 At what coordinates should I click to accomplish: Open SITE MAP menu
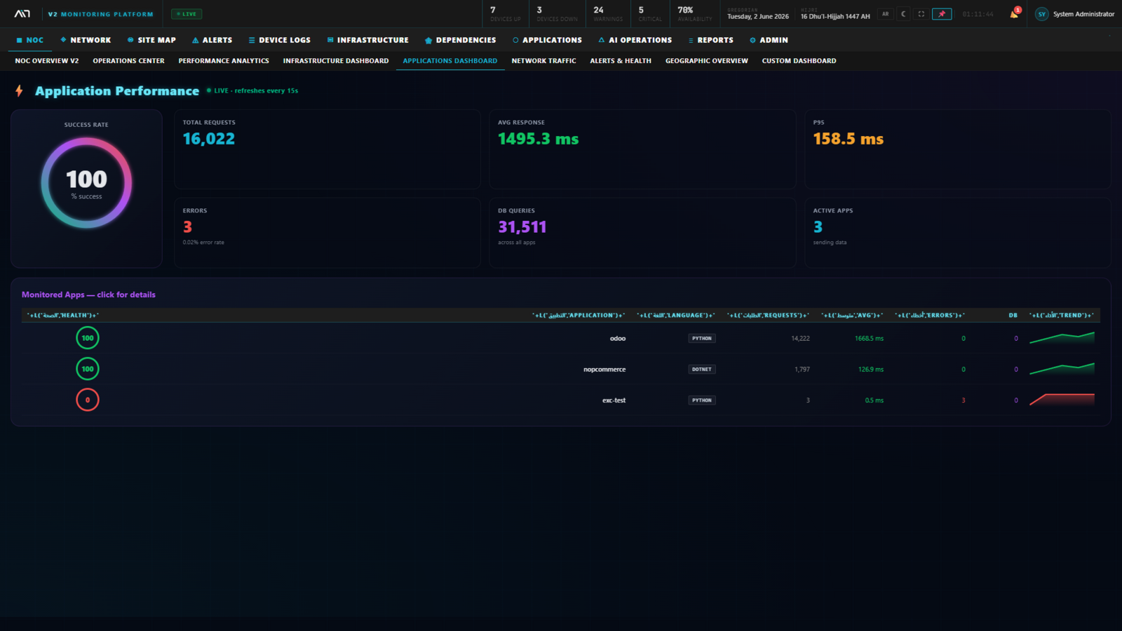point(151,40)
